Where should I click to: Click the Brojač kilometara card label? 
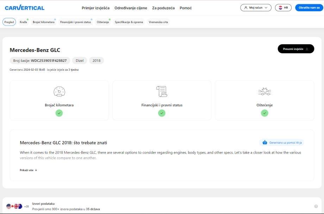point(59,105)
